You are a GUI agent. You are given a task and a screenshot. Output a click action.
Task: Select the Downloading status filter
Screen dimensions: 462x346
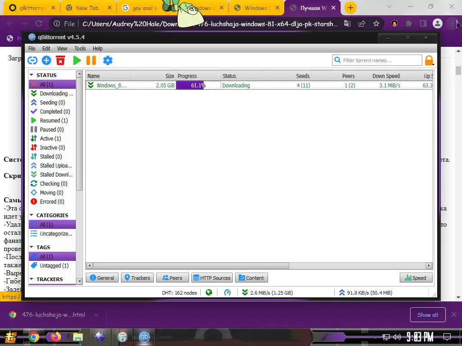click(52, 94)
